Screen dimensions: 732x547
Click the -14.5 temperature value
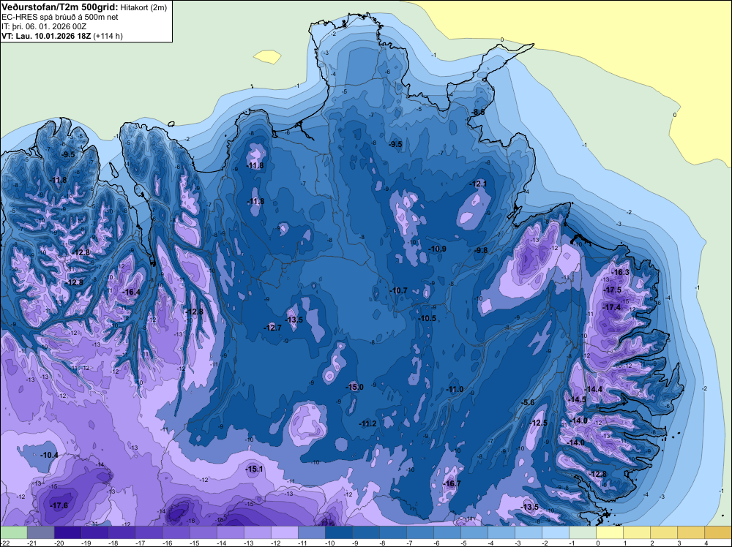click(578, 399)
